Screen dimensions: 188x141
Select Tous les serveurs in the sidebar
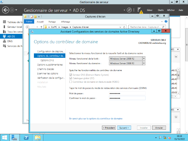pyautogui.click(x=13, y=32)
